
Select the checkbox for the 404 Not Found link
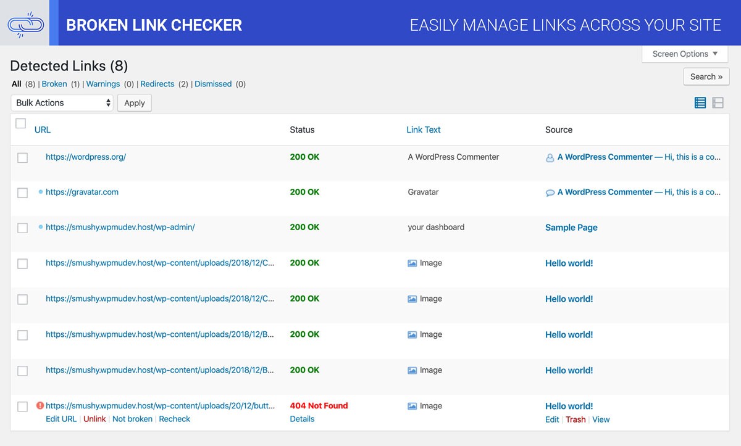pos(23,407)
